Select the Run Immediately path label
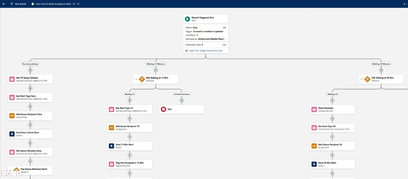408x179 pixels. pyautogui.click(x=30, y=64)
